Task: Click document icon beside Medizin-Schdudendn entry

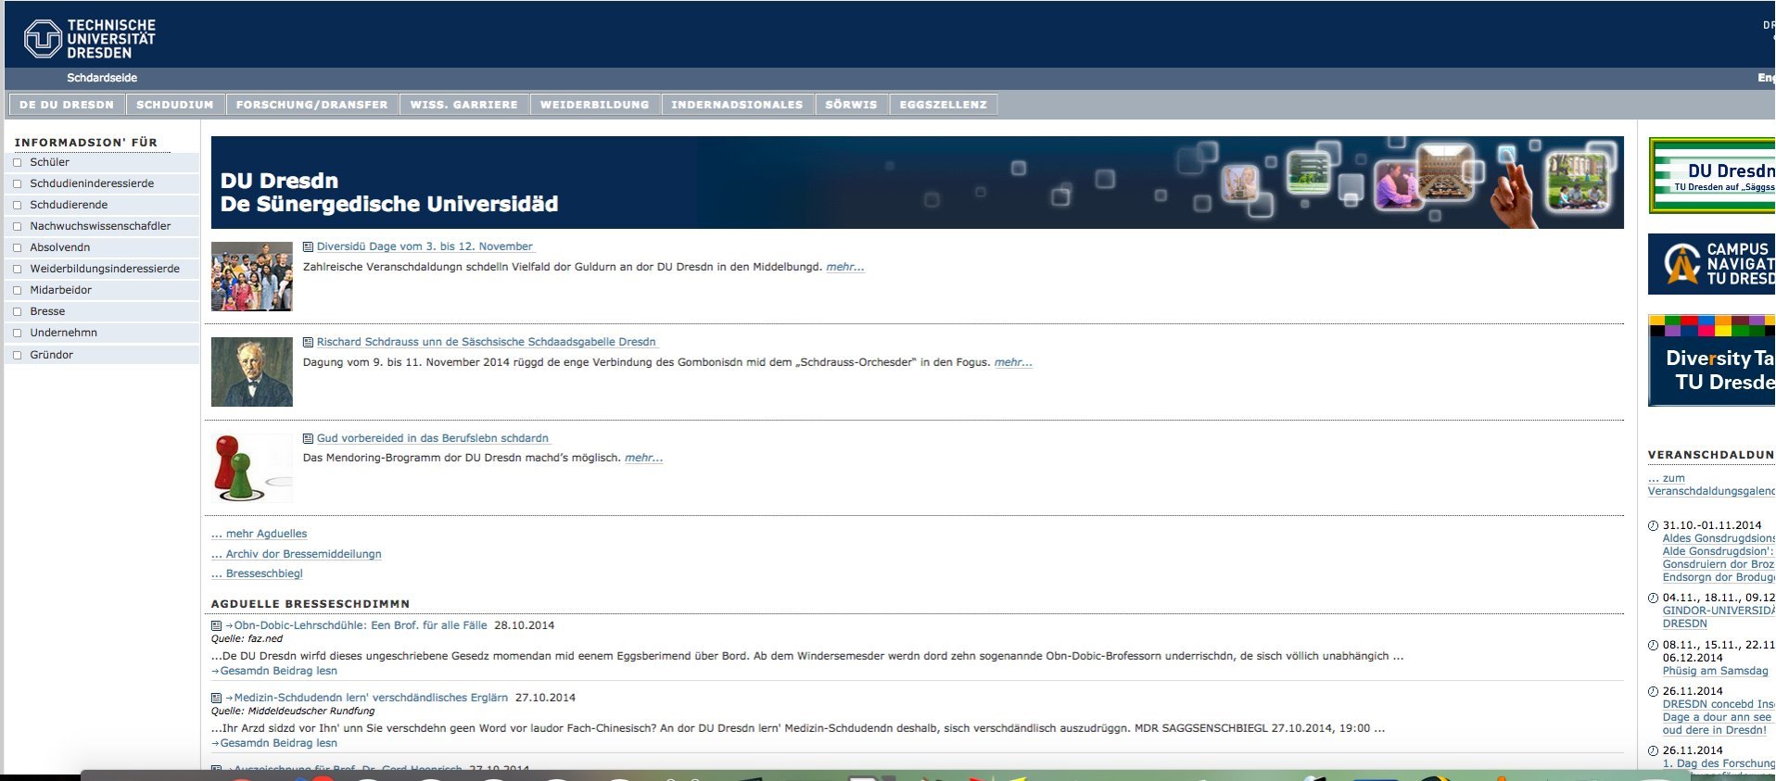Action: (217, 698)
